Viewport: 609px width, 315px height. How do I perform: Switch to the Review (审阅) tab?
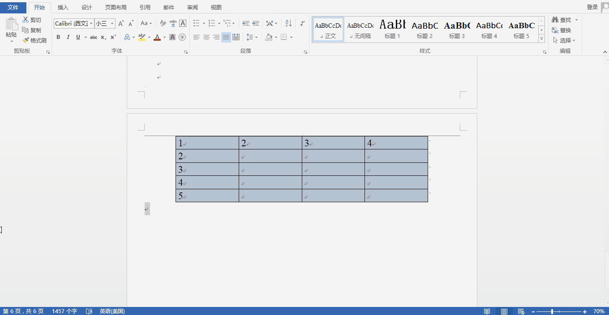click(193, 7)
